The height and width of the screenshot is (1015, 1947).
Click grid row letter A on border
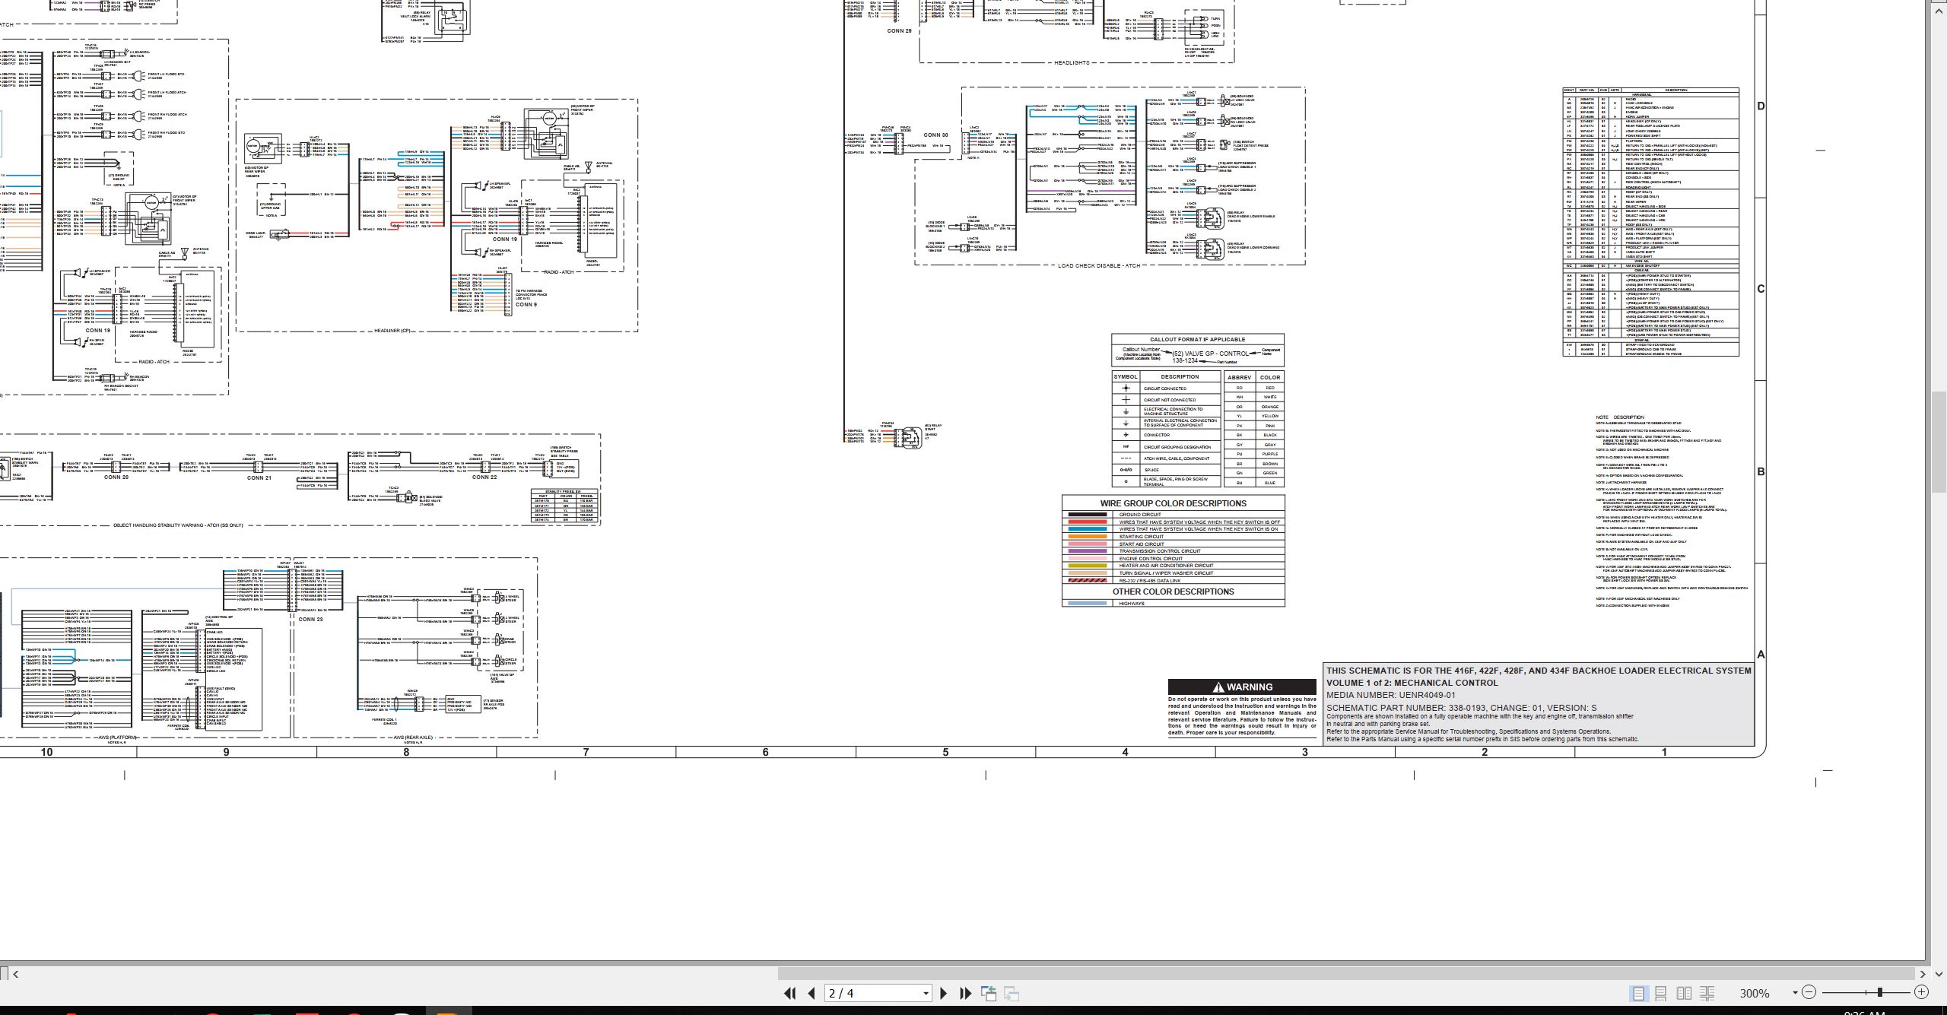tap(1761, 654)
